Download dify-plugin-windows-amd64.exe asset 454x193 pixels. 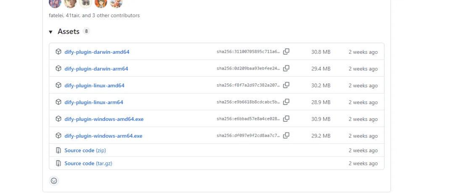pyautogui.click(x=104, y=119)
